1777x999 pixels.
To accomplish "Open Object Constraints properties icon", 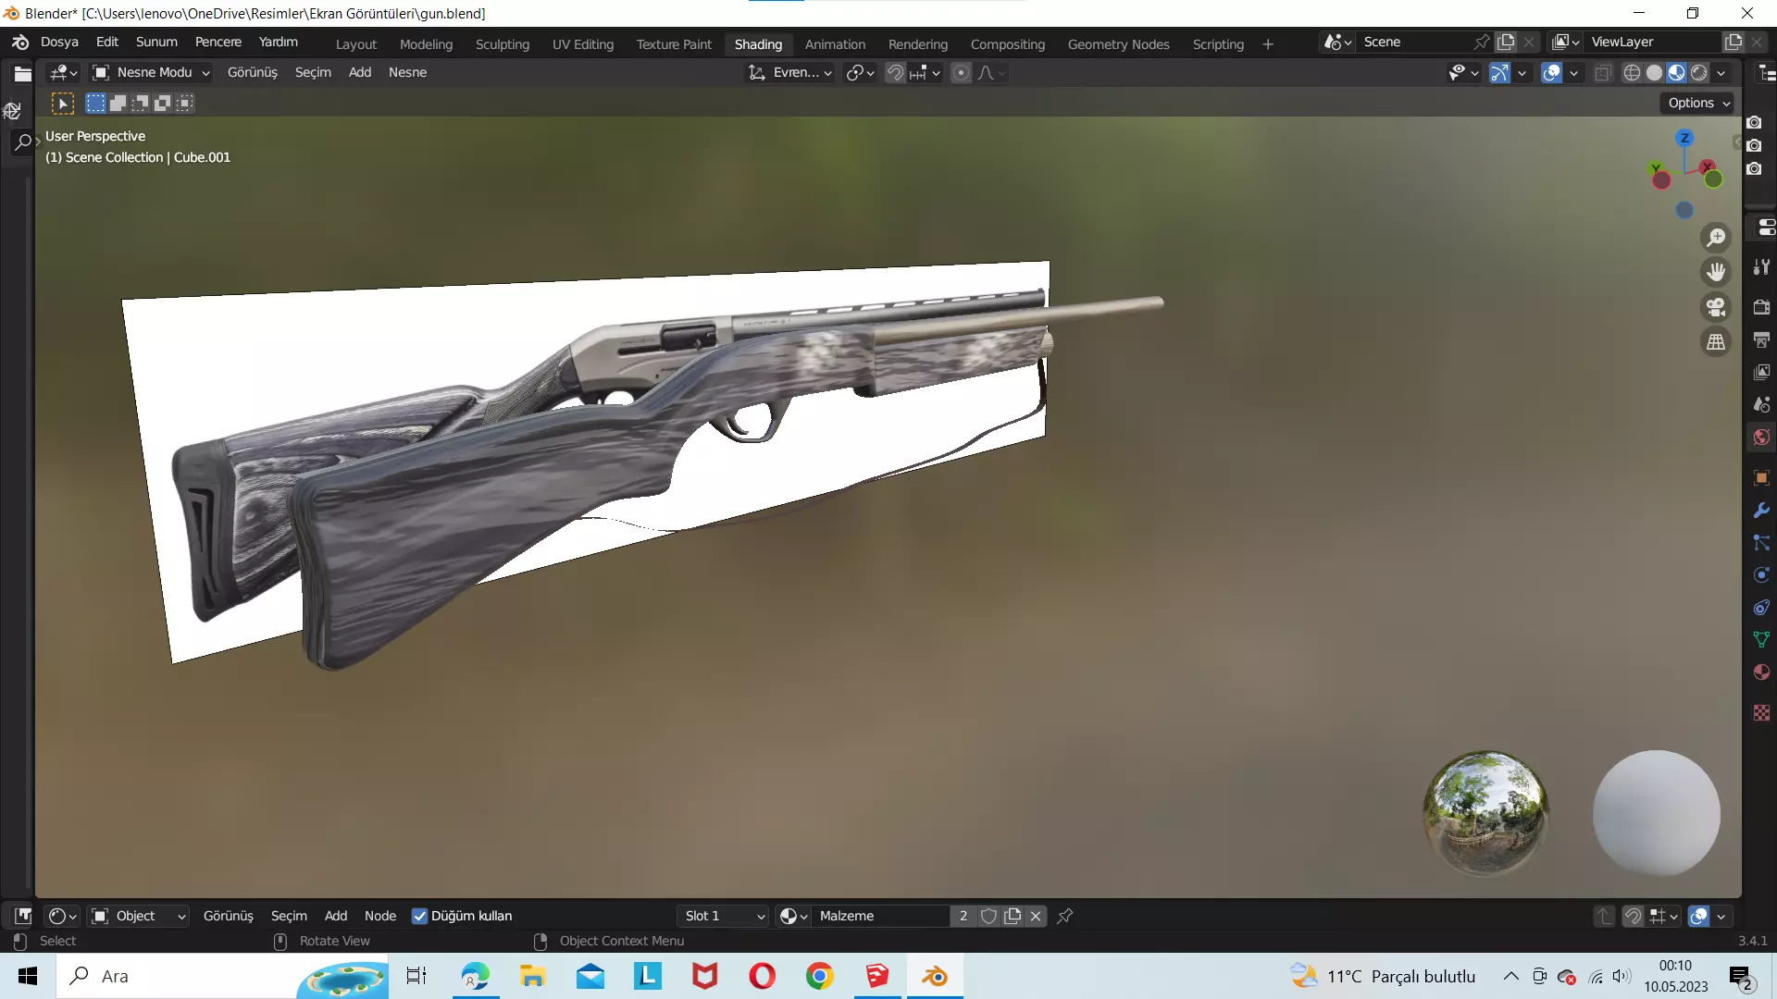I will [1761, 608].
